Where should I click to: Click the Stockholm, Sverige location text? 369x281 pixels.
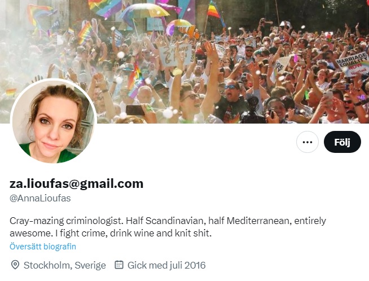pos(65,265)
